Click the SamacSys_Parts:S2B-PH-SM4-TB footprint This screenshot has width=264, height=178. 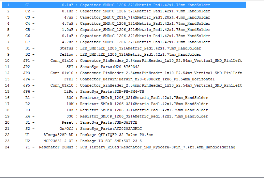(x=112, y=92)
